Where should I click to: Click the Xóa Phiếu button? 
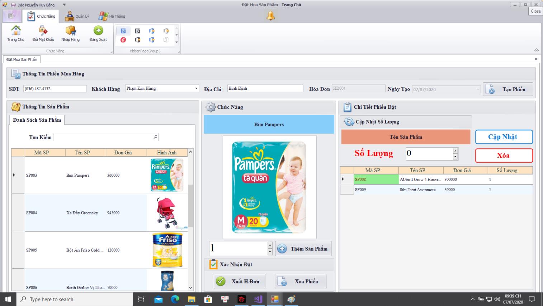pos(301,281)
